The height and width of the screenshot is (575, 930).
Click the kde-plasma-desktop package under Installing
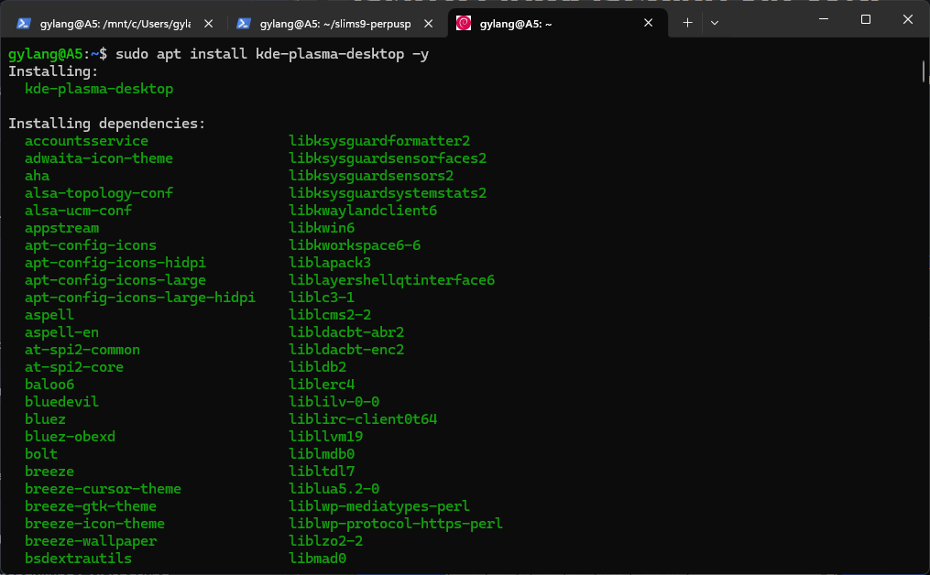point(99,89)
